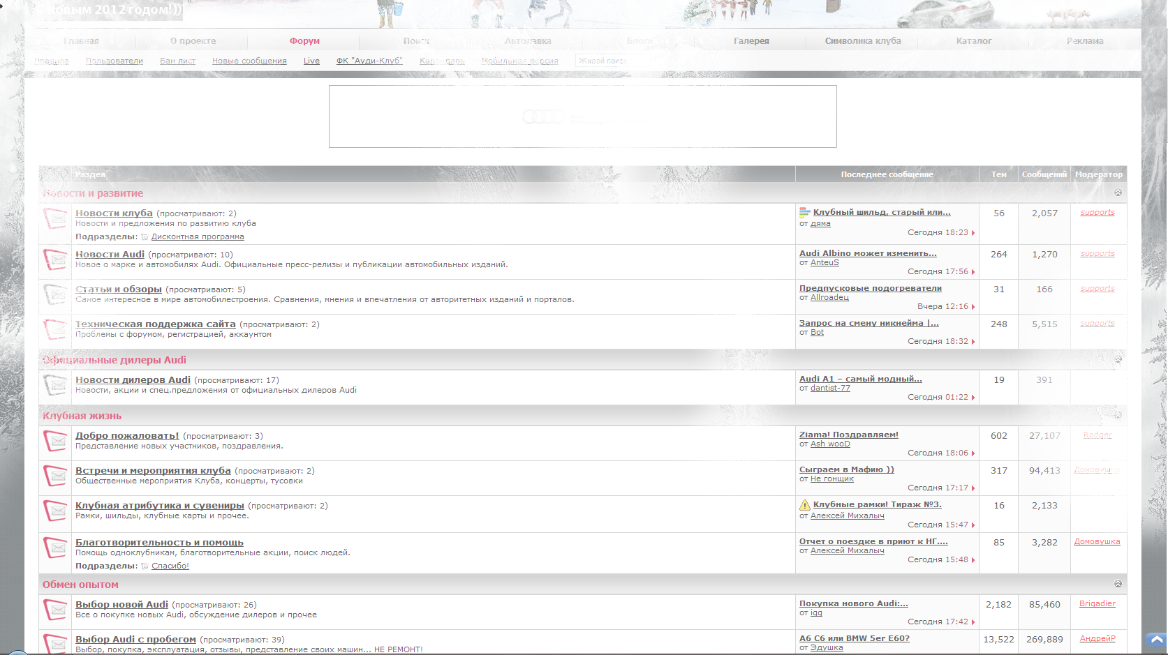
Task: Go to last post arrow at Сегодня 15:48
Action: [x=973, y=560]
